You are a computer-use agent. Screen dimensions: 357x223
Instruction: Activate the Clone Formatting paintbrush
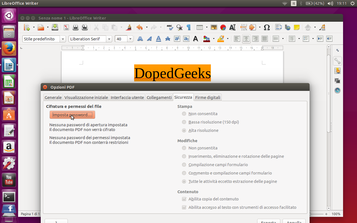(x=129, y=27)
